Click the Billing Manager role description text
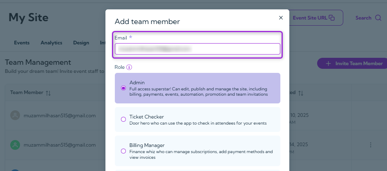 [201, 155]
